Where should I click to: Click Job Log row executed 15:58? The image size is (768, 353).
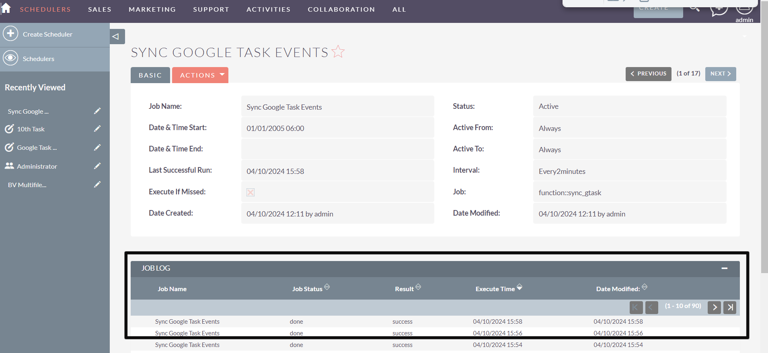(x=435, y=322)
